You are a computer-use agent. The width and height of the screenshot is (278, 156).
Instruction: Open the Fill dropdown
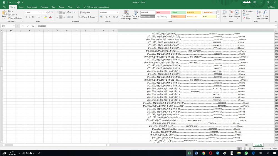pos(246,15)
